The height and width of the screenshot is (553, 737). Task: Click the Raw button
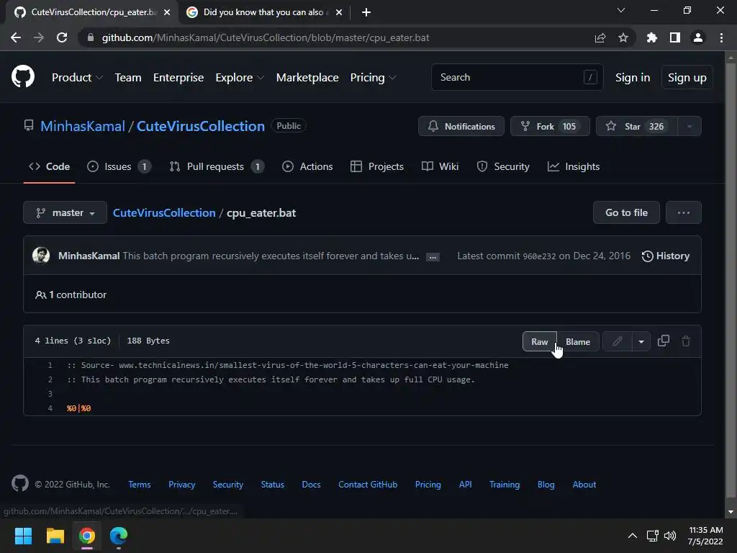(x=540, y=341)
